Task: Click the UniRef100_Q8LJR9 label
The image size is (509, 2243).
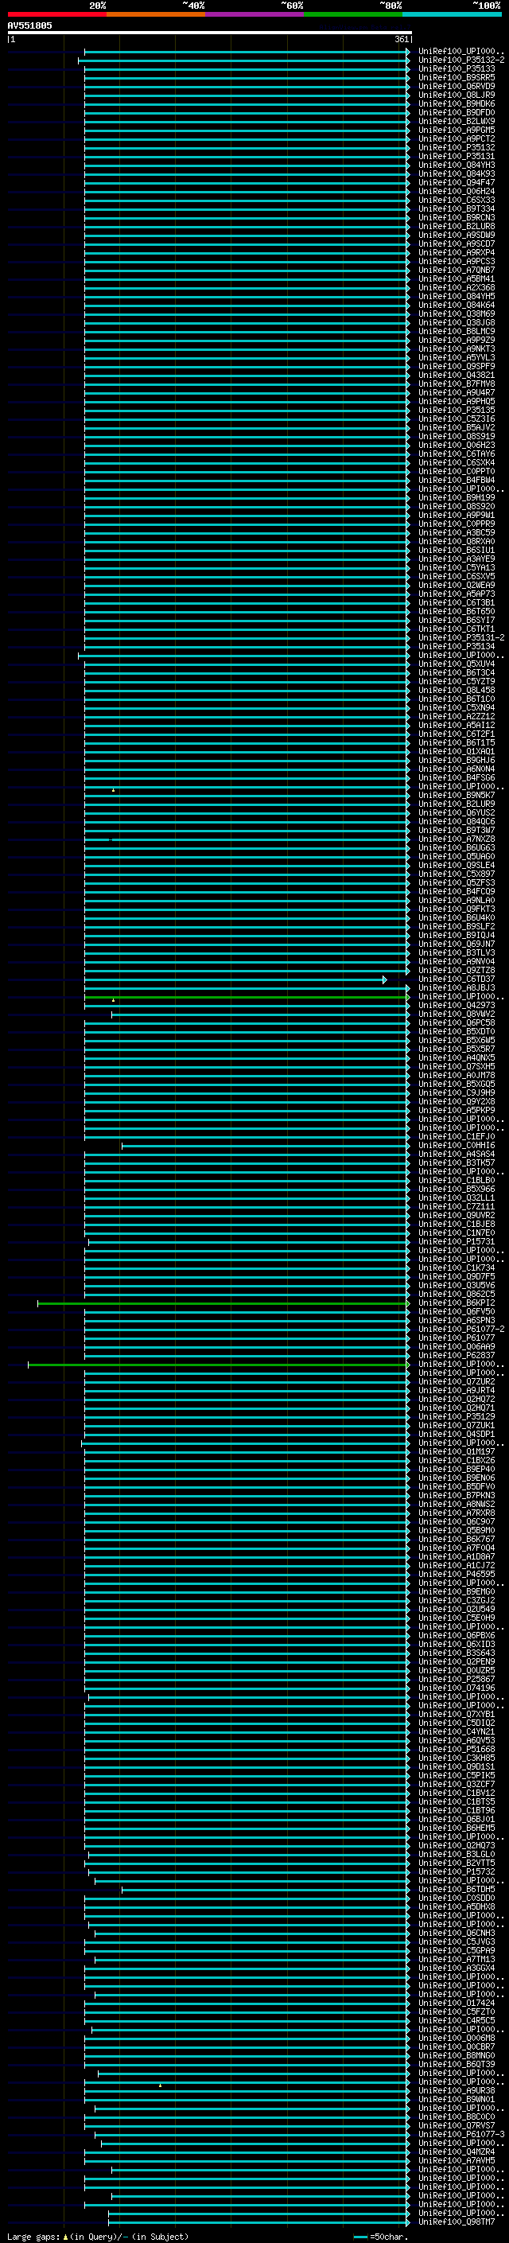Action: click(x=457, y=95)
